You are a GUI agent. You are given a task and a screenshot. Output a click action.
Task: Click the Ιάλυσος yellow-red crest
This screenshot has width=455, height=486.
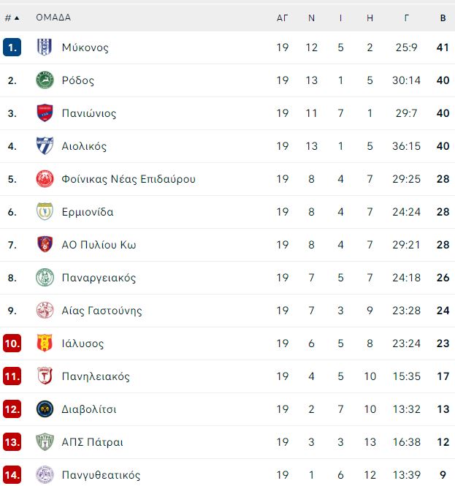pos(45,343)
